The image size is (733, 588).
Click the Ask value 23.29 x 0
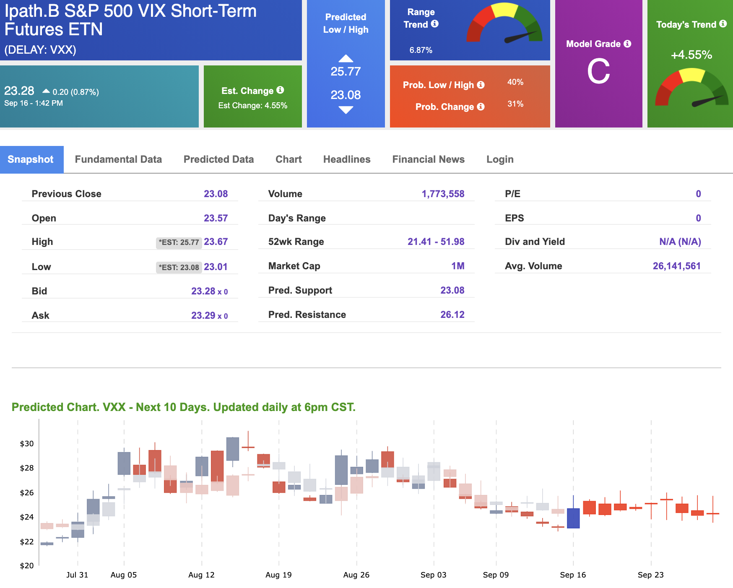(x=210, y=315)
